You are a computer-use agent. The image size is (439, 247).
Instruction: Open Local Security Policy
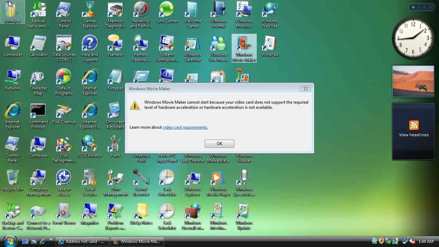90,183
